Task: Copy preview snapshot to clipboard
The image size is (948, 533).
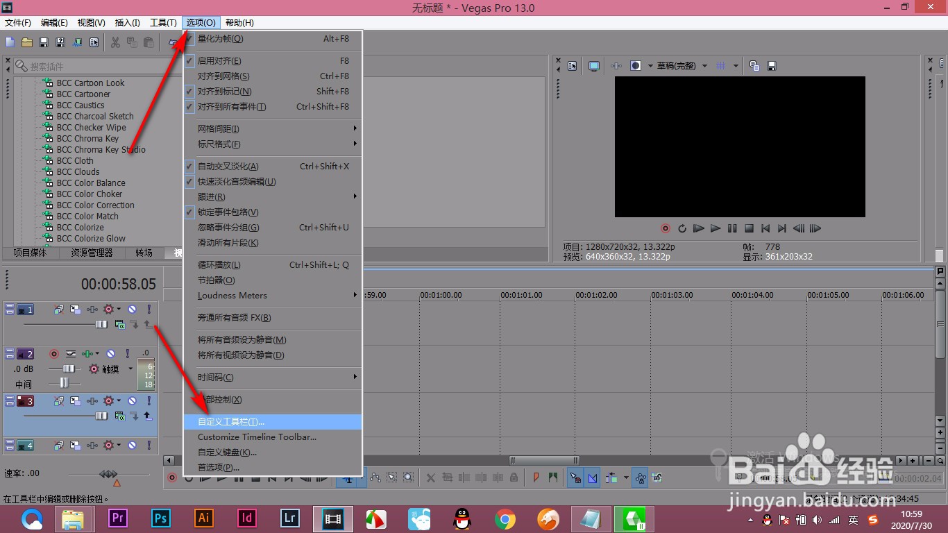Action: coord(755,66)
